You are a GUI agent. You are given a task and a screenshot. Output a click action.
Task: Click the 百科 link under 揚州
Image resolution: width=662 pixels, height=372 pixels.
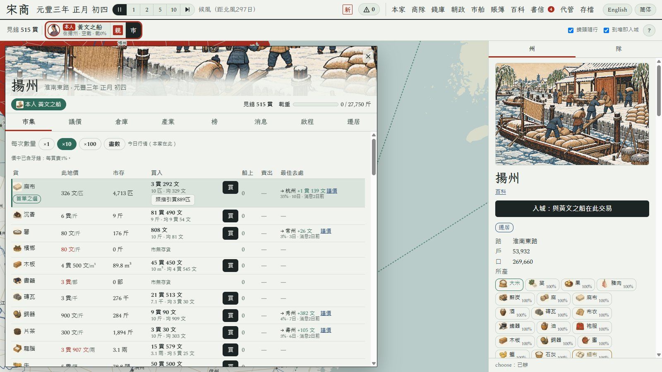click(x=501, y=192)
